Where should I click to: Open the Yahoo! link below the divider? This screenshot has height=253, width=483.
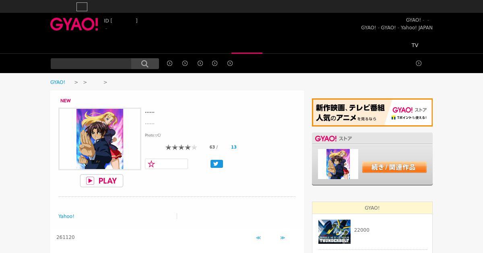pyautogui.click(x=66, y=216)
